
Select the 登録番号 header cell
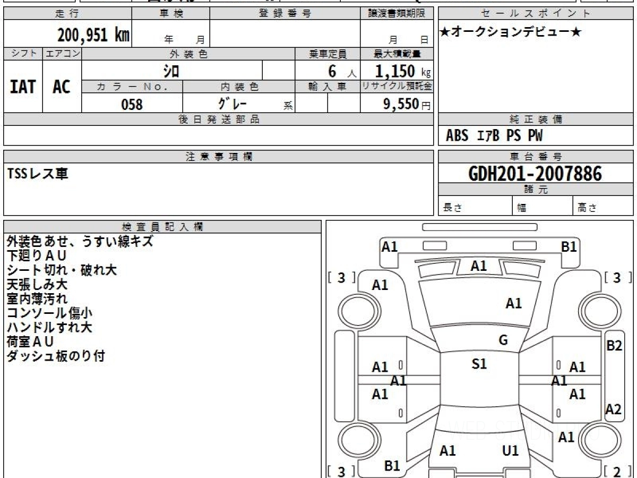click(285, 14)
